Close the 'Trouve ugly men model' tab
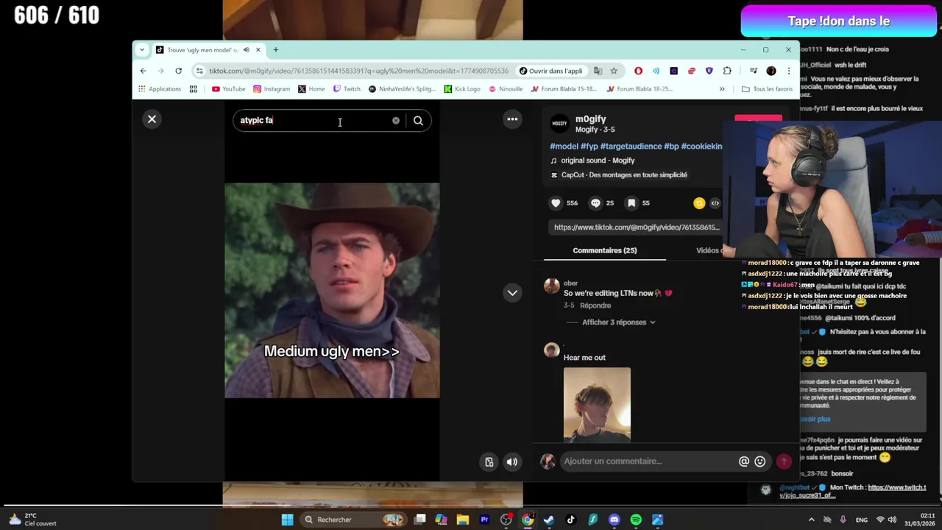Screen dimensions: 942x530 pos(258,50)
